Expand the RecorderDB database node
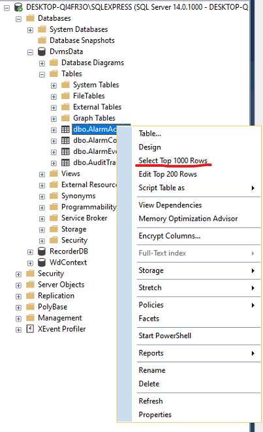Image resolution: width=263 pixels, height=432 pixels. point(30,252)
